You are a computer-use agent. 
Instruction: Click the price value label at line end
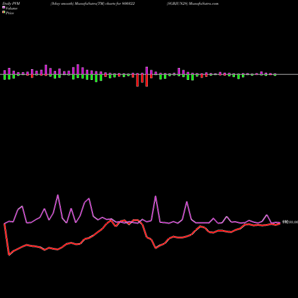coord(290,222)
